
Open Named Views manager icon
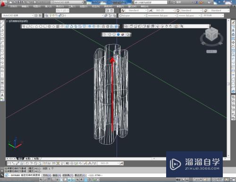click(126, 26)
